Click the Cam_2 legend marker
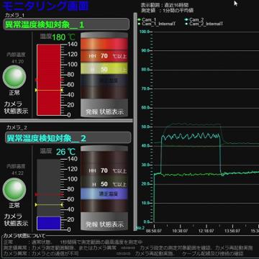259x259 pixels. tap(186, 19)
